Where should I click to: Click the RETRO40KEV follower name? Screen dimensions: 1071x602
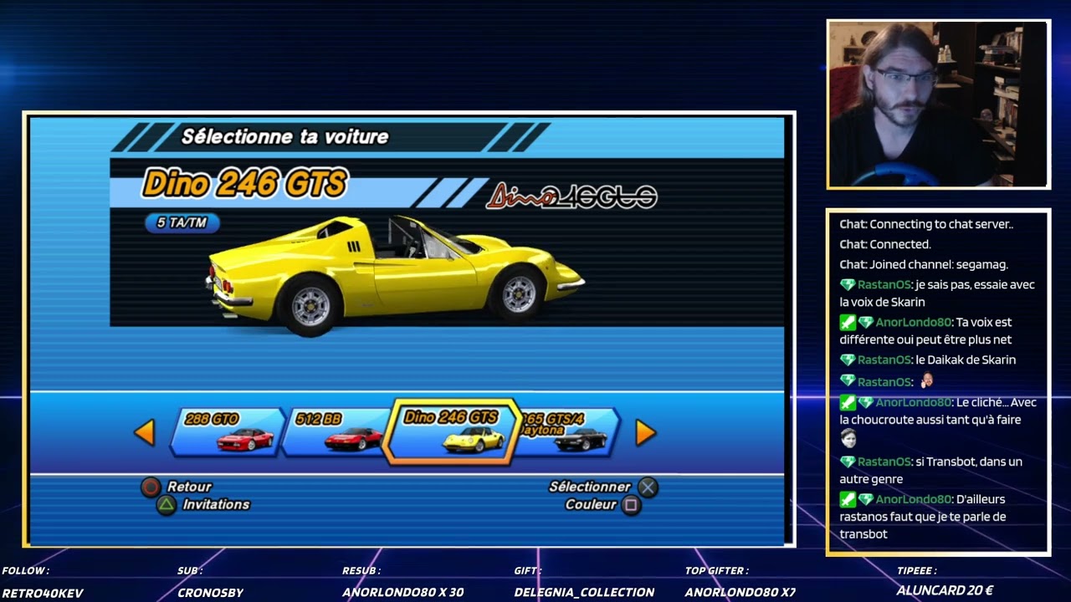(42, 592)
